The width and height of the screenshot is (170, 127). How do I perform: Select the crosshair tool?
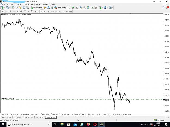[6, 11]
